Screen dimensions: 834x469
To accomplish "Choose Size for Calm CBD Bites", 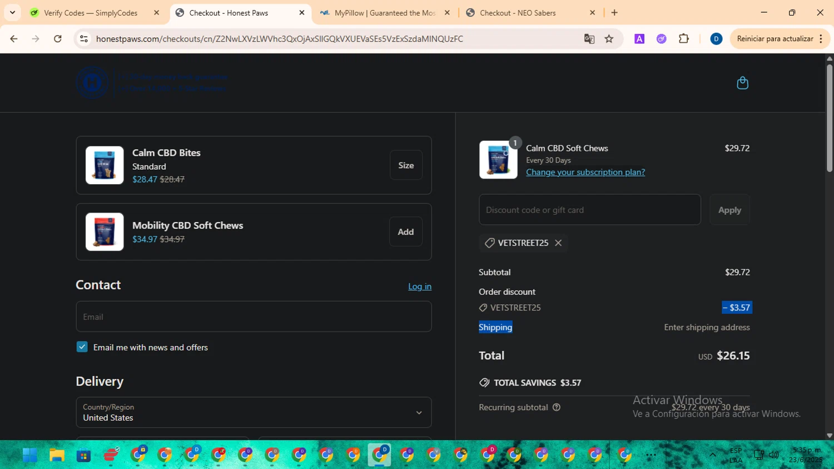I will click(x=406, y=165).
